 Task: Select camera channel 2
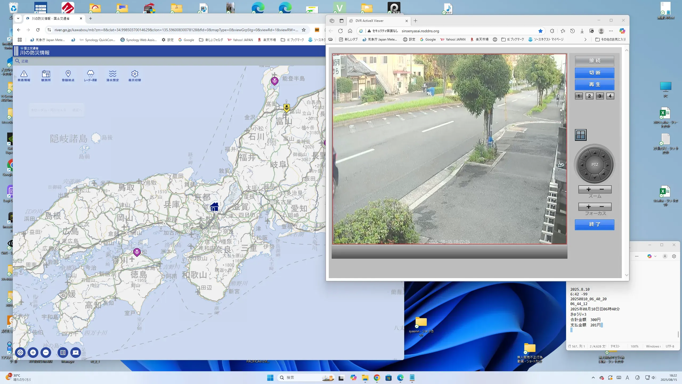(x=589, y=96)
